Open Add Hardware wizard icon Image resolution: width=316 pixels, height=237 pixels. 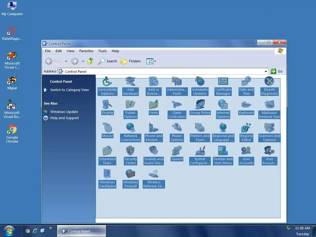131,86
